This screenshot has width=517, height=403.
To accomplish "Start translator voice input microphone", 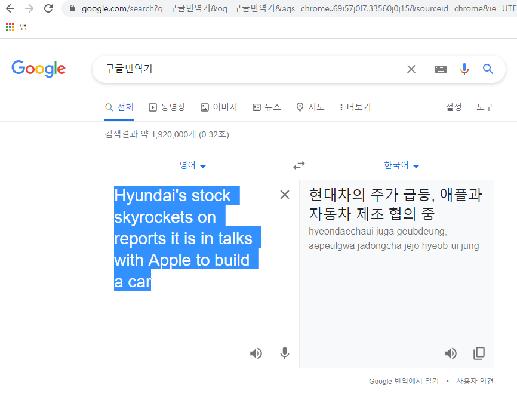I will [285, 353].
